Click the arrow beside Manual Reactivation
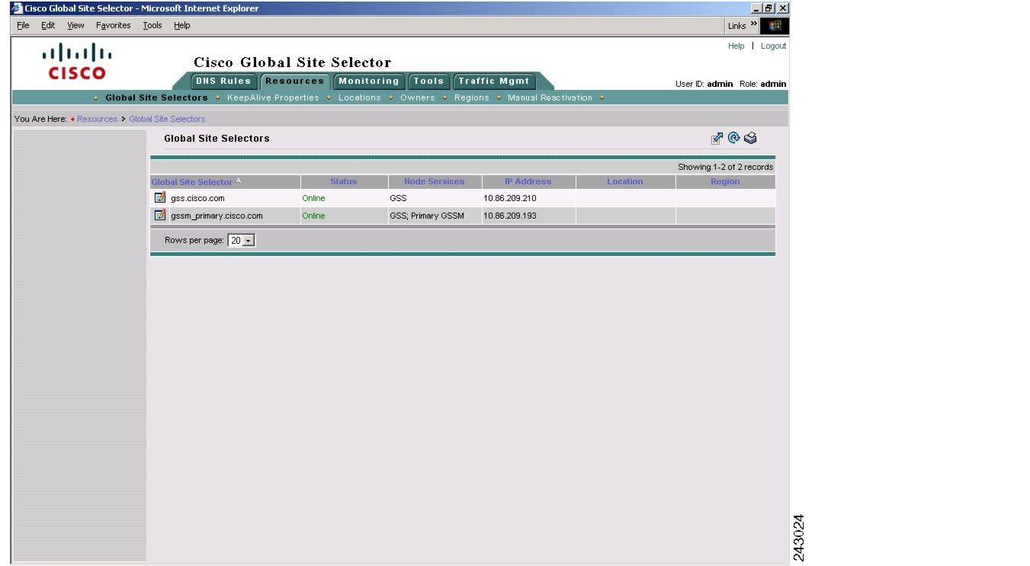This screenshot has height=566, width=1030. (x=602, y=98)
